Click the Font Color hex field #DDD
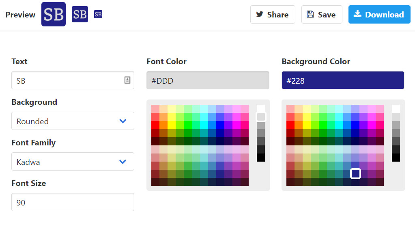The image size is (415, 227). click(x=208, y=80)
